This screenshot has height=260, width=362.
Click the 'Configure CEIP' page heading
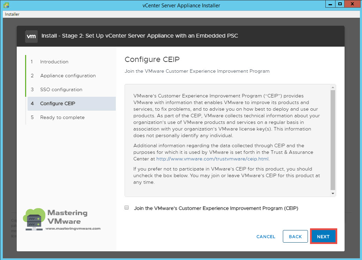coord(152,60)
